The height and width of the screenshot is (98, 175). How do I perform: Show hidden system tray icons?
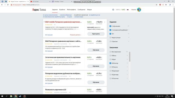tap(155, 96)
